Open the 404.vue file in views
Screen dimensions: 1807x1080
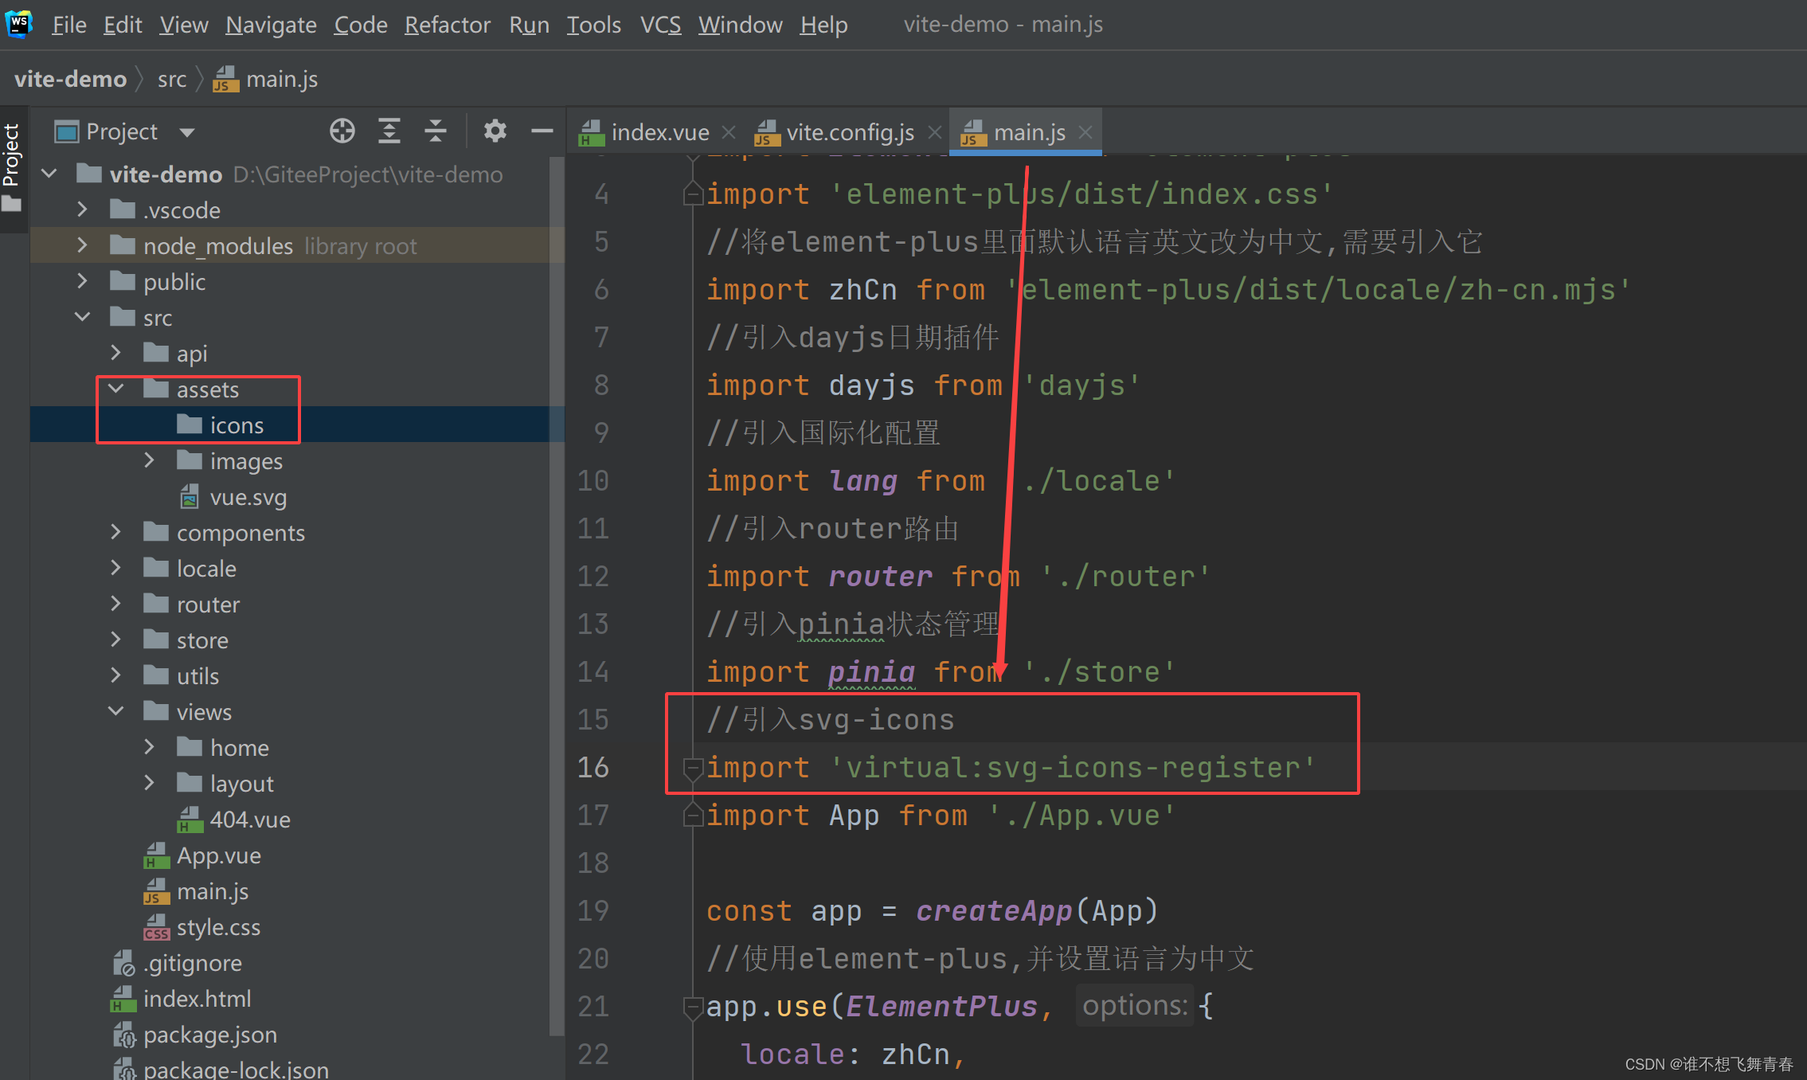pyautogui.click(x=249, y=820)
